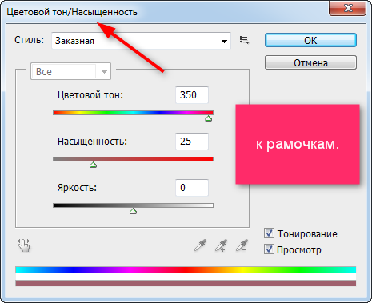Open the Все color range dropdown
Viewport: 372px width, 303px height.
click(70, 71)
